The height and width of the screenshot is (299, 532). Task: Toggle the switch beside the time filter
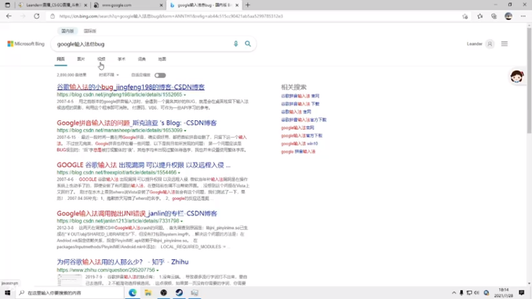coord(160,75)
